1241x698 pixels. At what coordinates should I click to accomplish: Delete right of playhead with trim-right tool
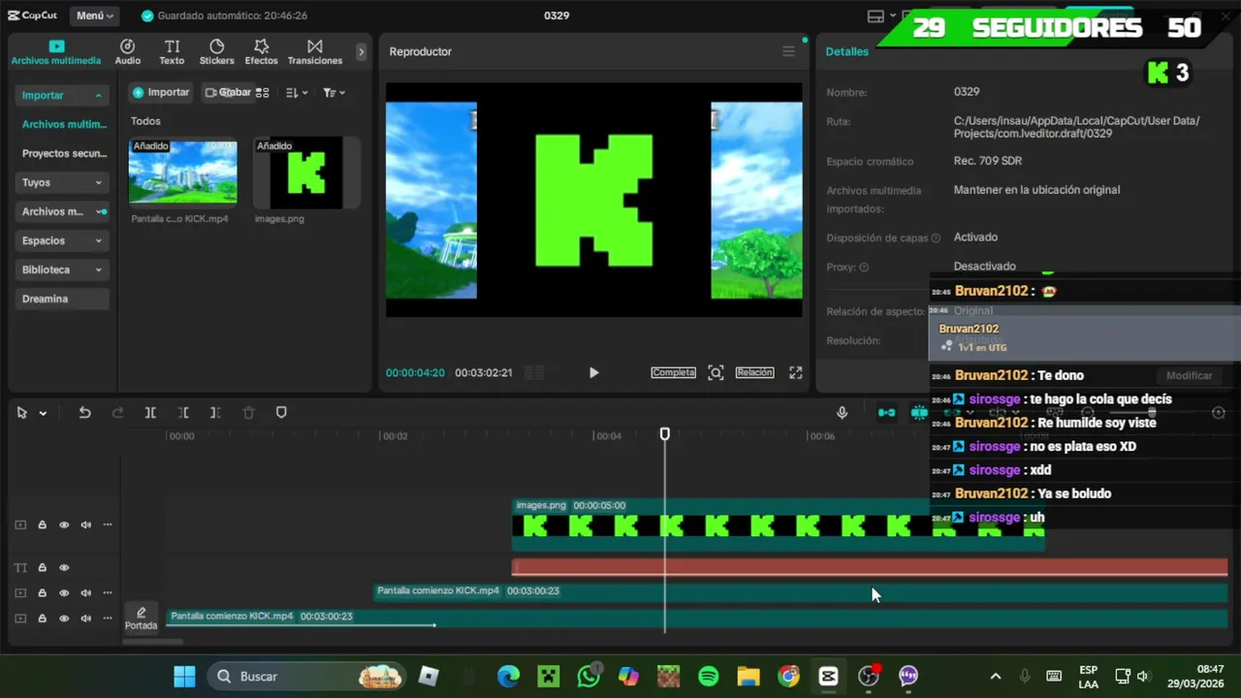[215, 413]
